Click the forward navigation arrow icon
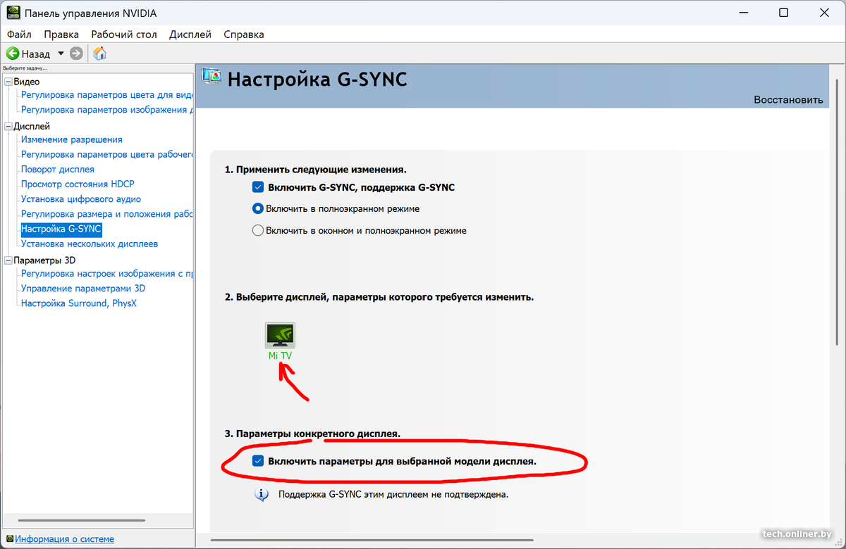846x549 pixels. (76, 53)
